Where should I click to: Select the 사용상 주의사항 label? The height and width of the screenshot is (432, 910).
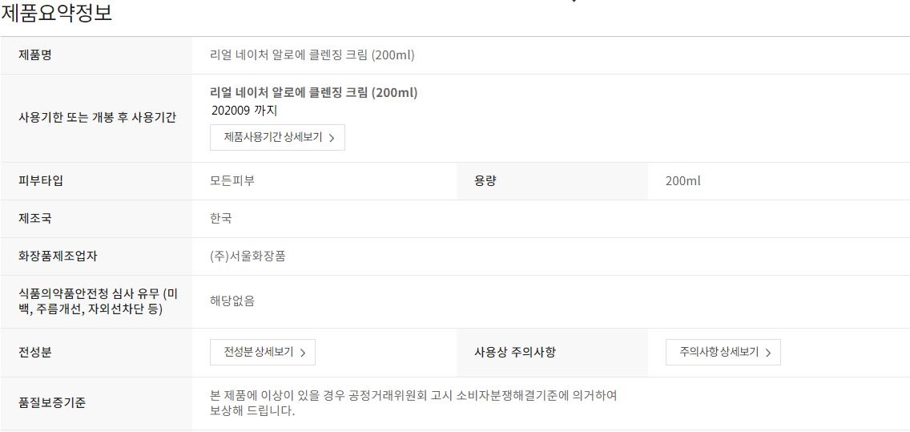coord(514,352)
